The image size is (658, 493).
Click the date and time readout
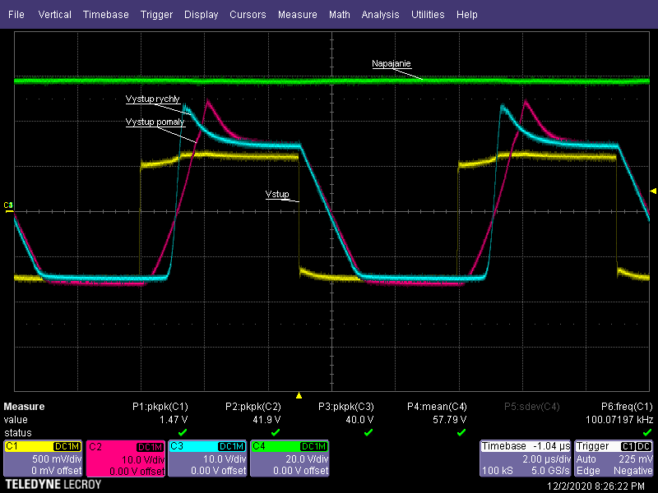595,486
